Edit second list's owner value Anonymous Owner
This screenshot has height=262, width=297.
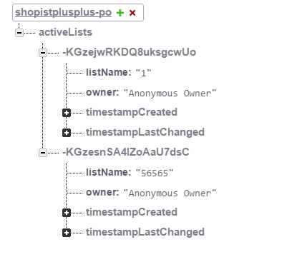pyautogui.click(x=170, y=193)
